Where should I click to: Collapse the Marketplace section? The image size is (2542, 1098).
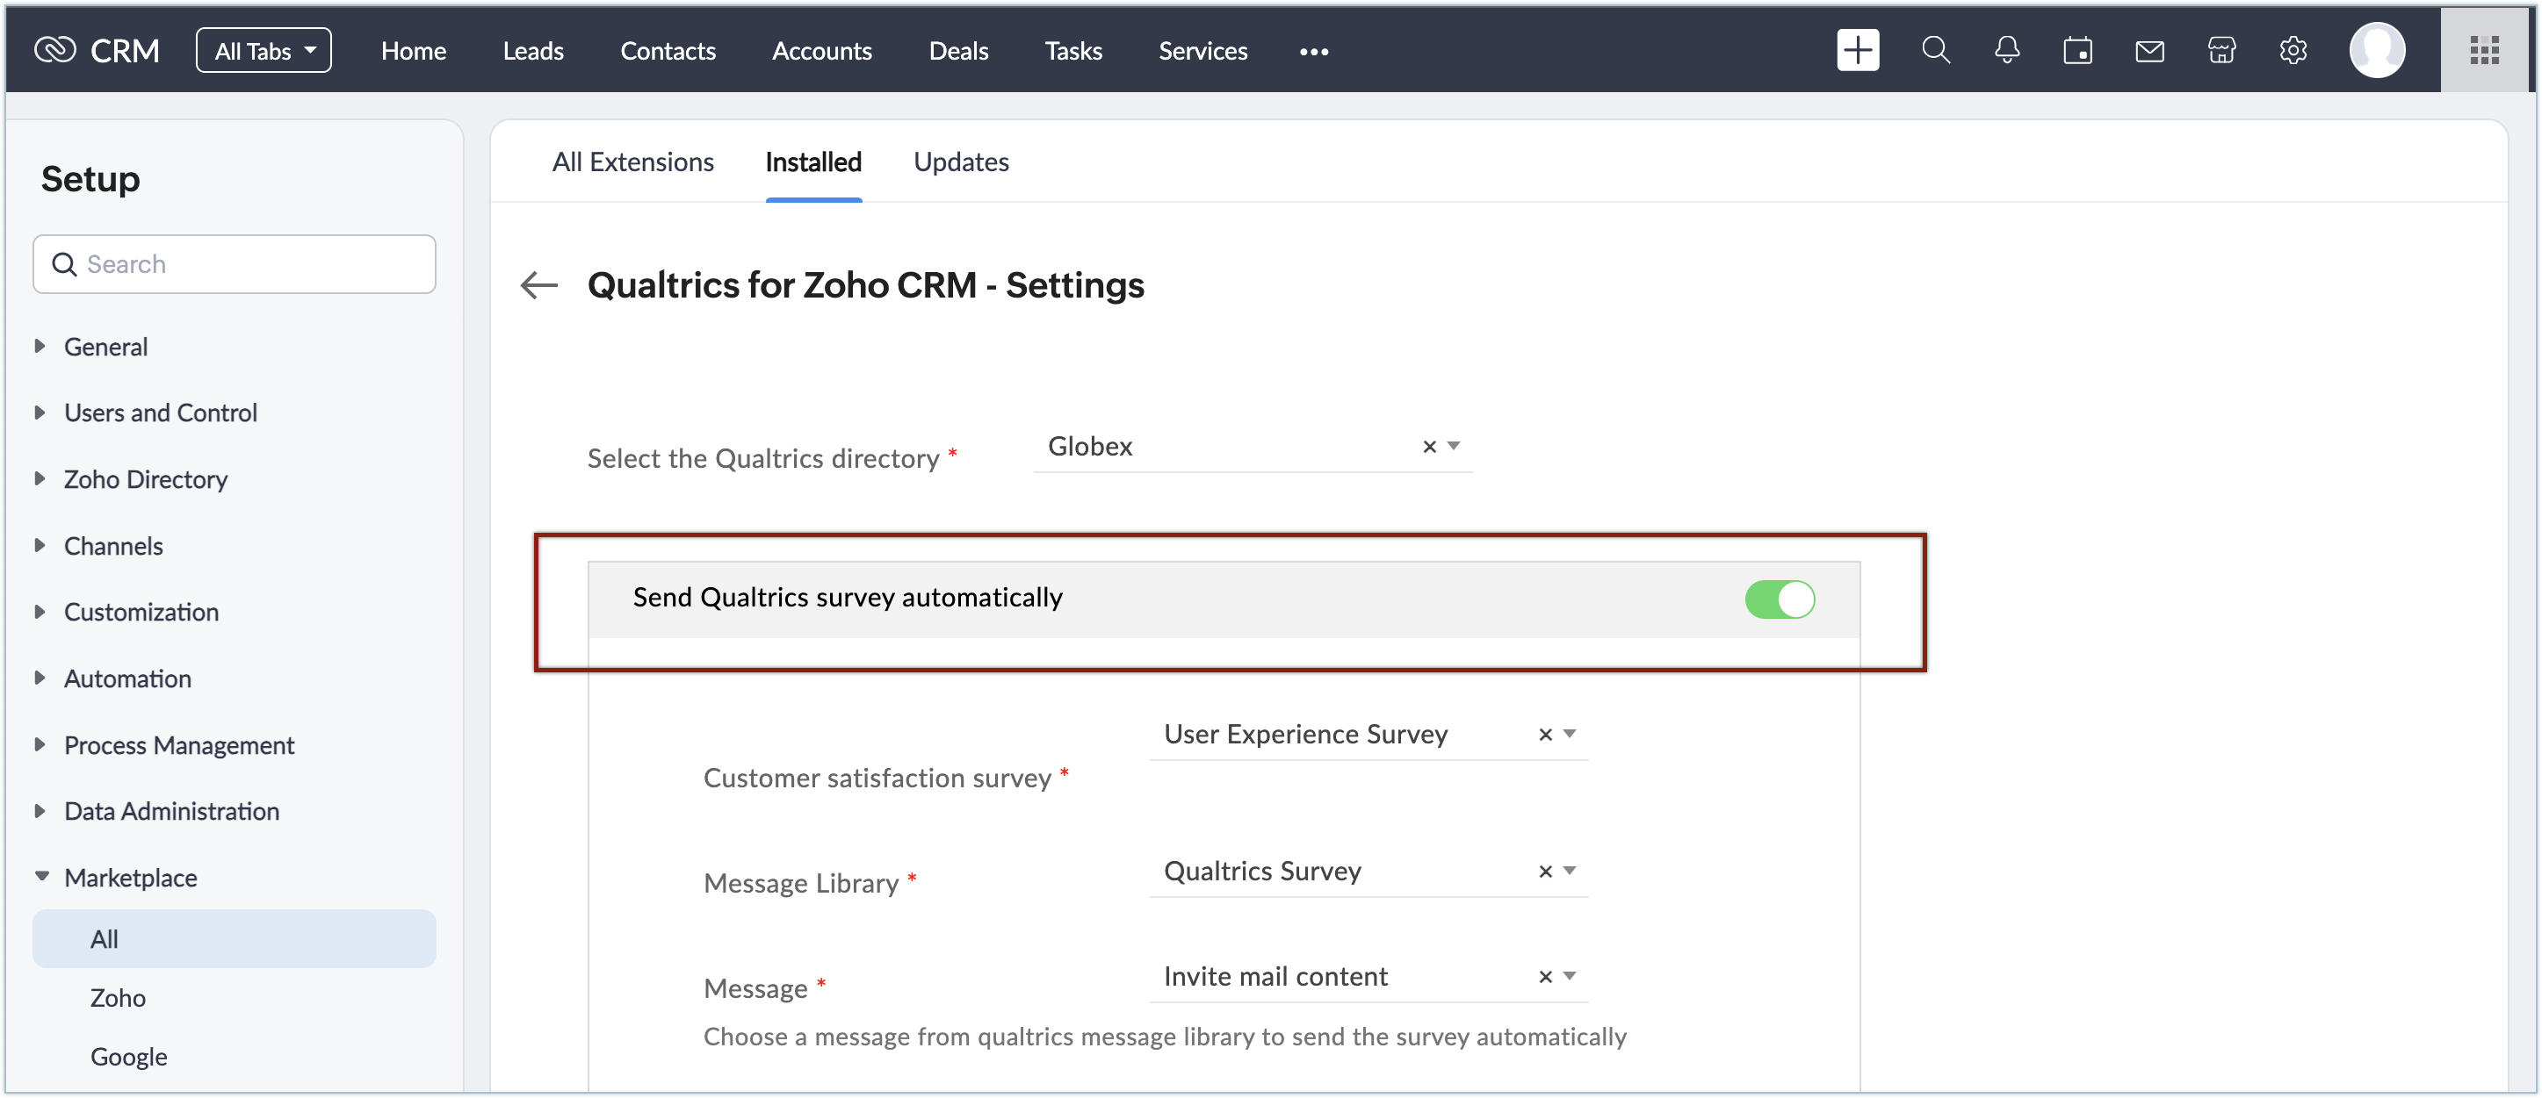coord(130,876)
